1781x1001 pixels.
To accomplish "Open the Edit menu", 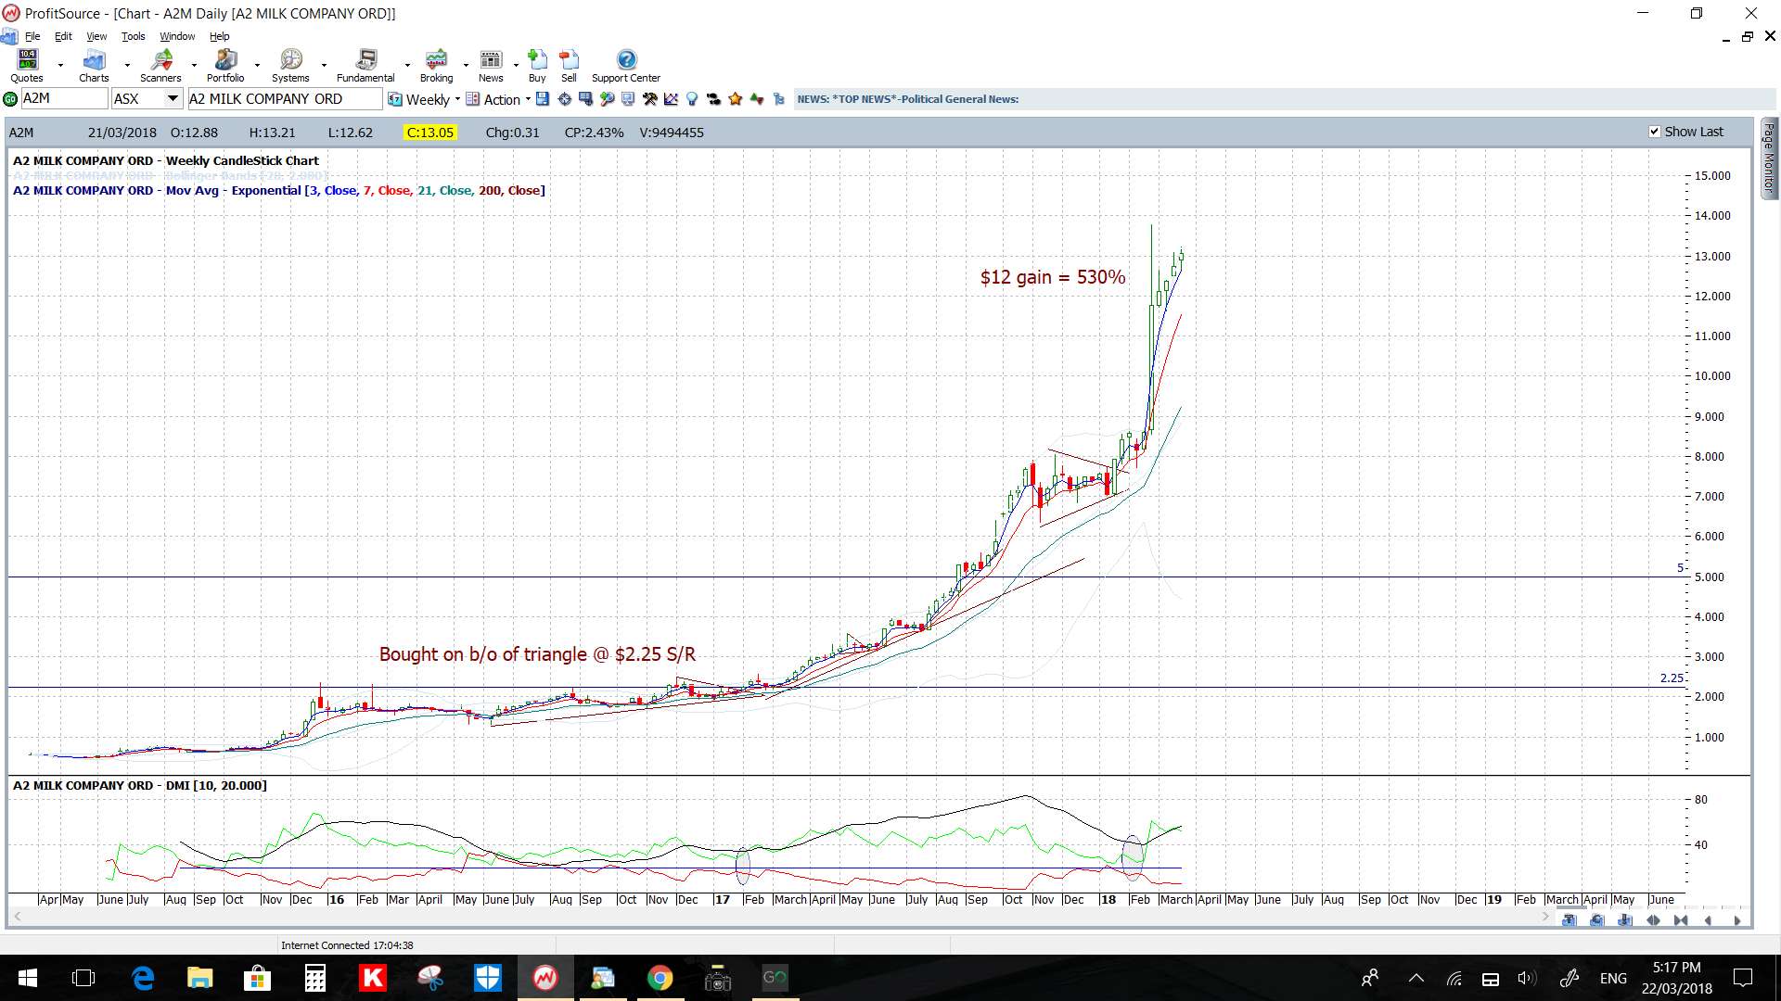I will [63, 36].
